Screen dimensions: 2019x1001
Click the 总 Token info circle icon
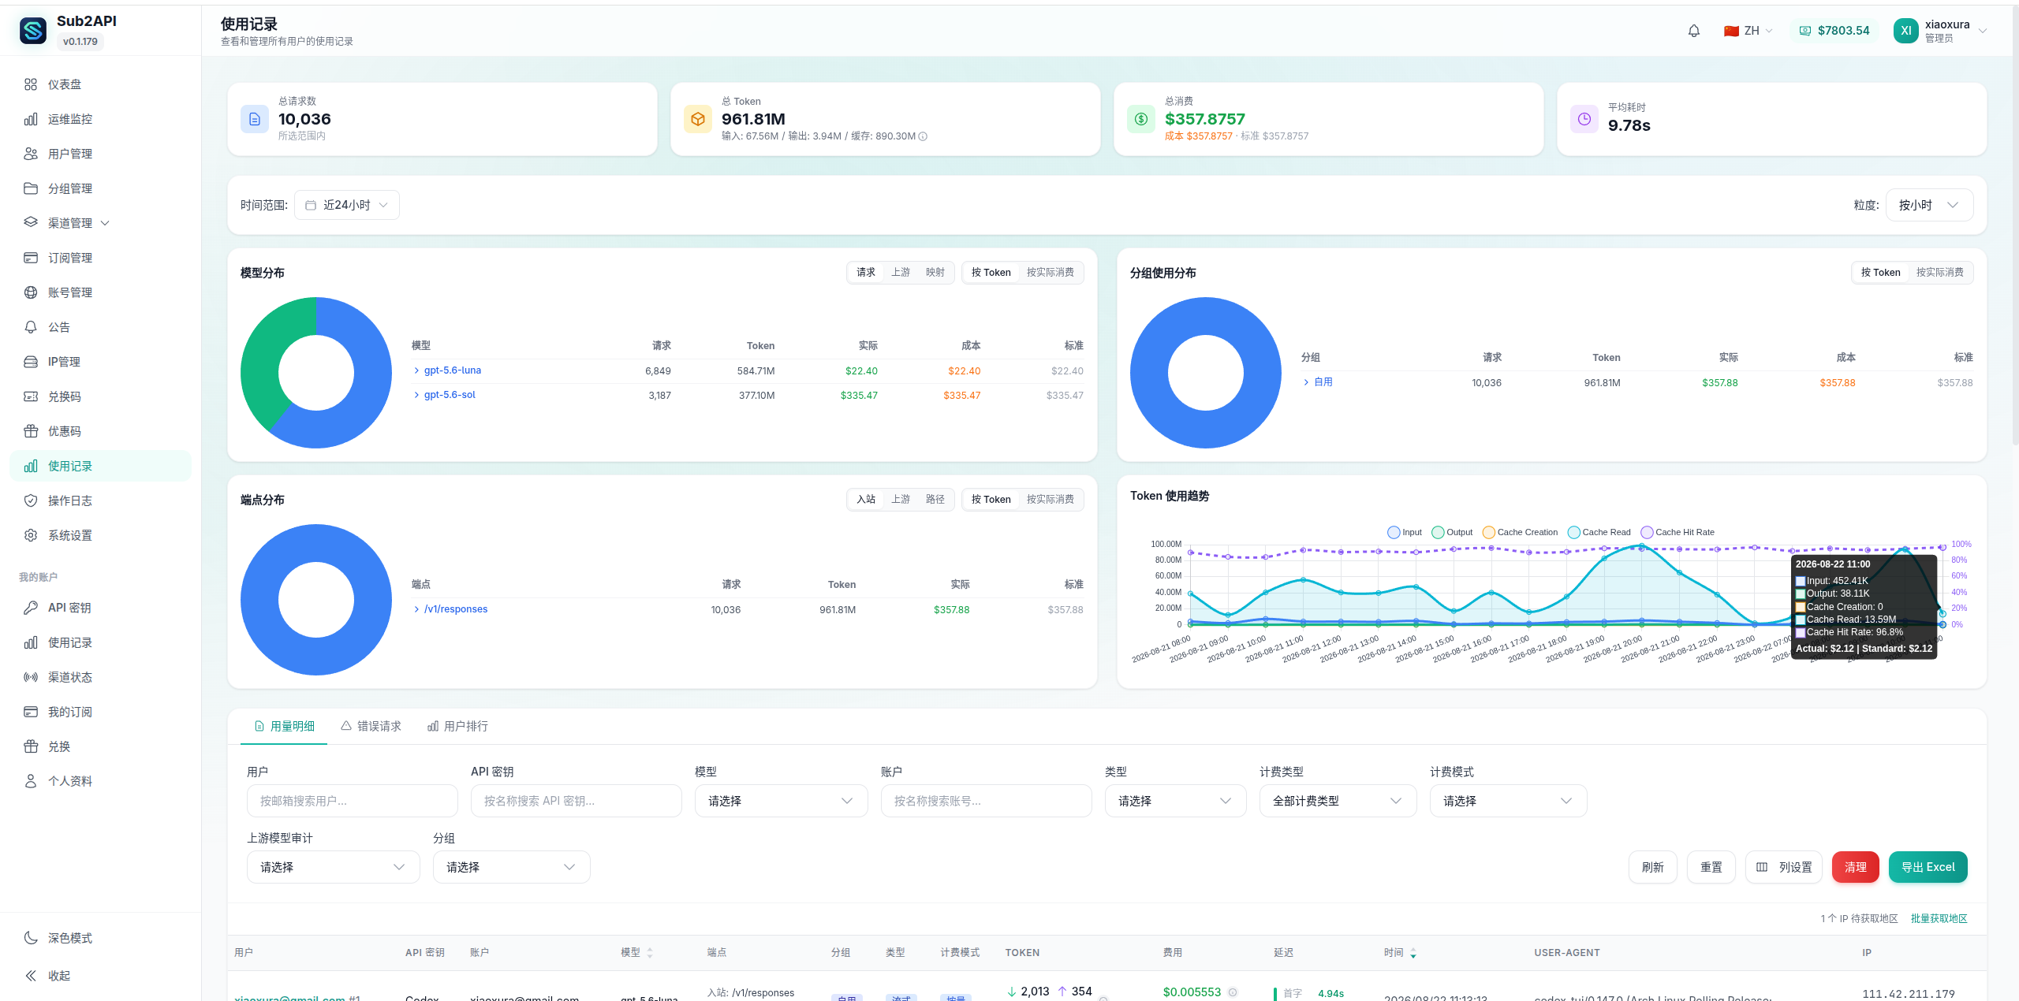923,136
